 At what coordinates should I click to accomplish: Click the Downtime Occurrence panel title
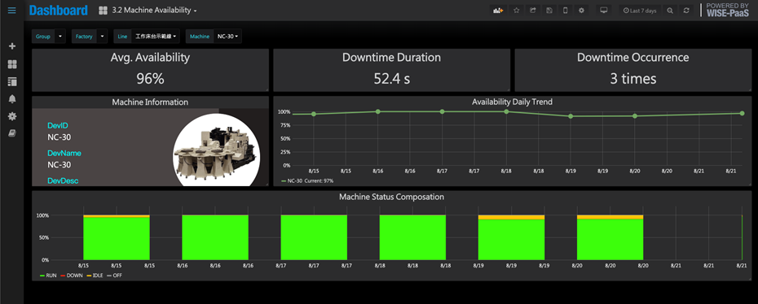tap(632, 58)
